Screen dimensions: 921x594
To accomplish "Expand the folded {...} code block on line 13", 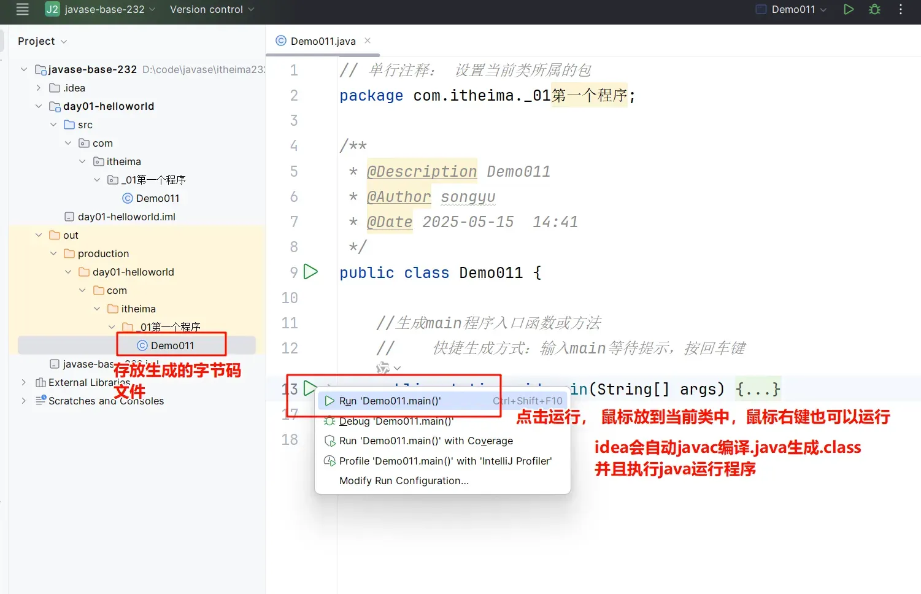I will [x=758, y=389].
